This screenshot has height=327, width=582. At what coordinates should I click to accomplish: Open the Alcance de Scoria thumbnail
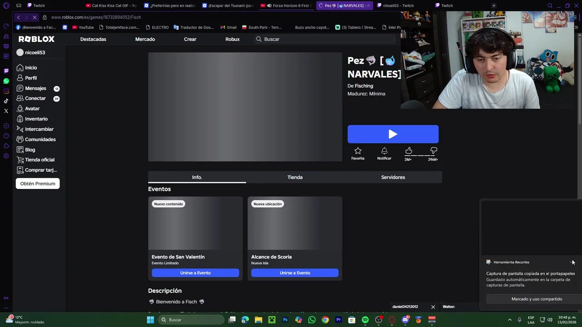tap(295, 223)
